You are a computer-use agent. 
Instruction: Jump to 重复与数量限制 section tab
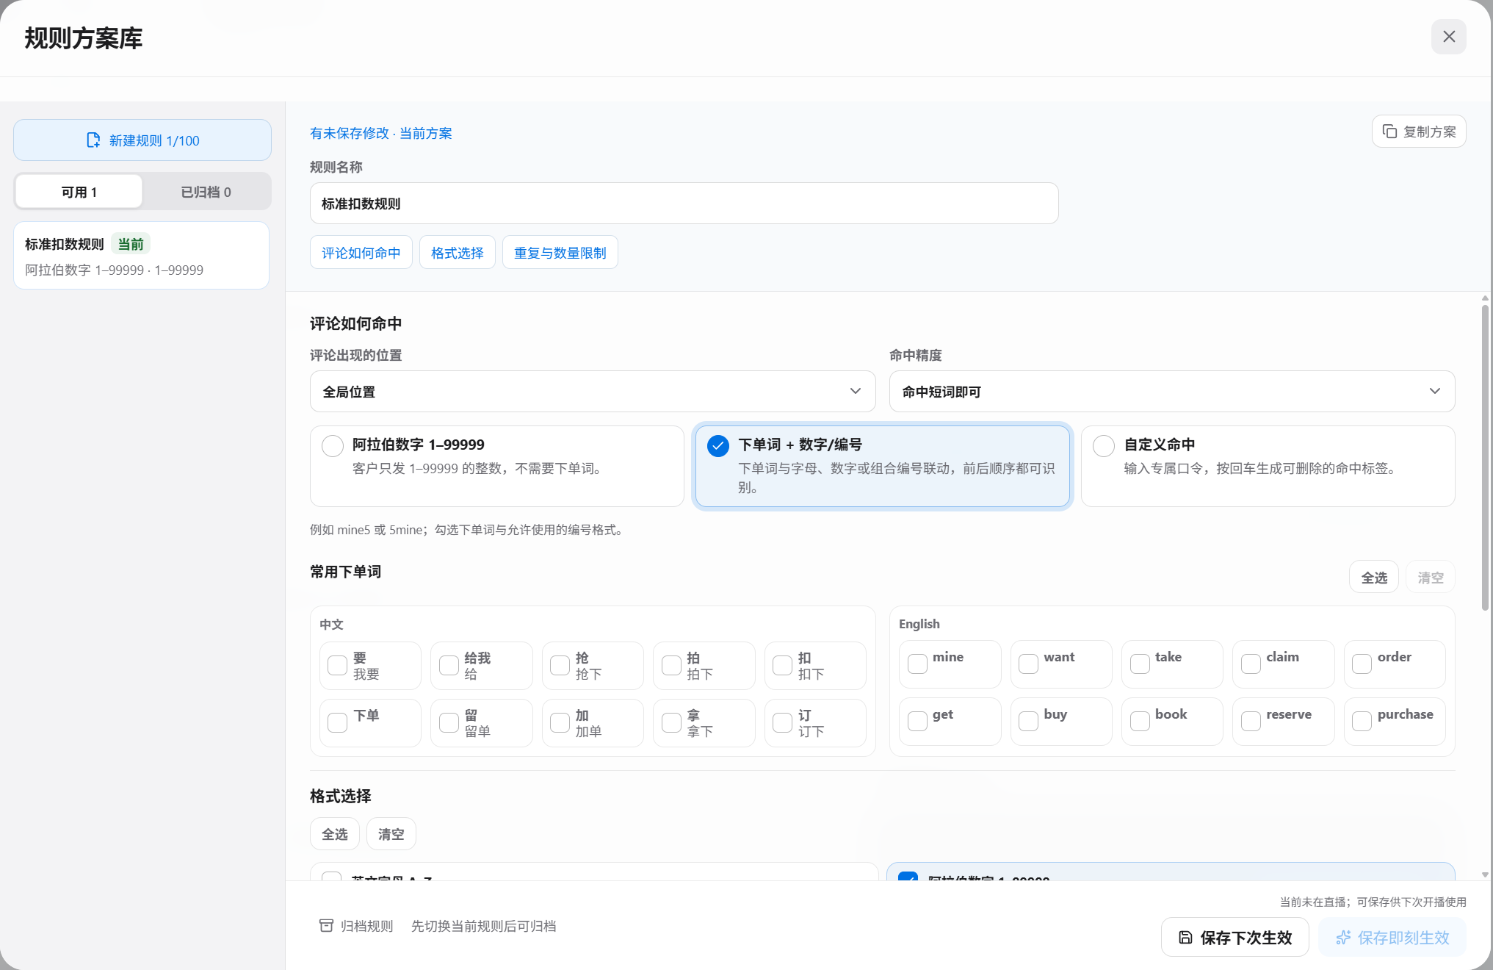click(560, 253)
